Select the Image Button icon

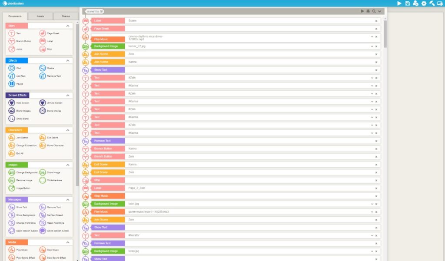pos(12,188)
